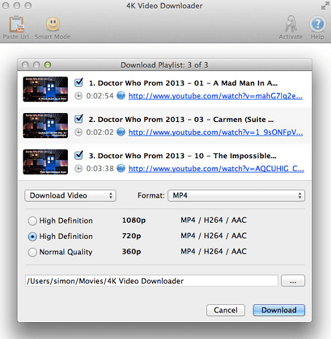The width and height of the screenshot is (331, 339).
Task: Click the 0:03:38 duration text
Action: 100,169
